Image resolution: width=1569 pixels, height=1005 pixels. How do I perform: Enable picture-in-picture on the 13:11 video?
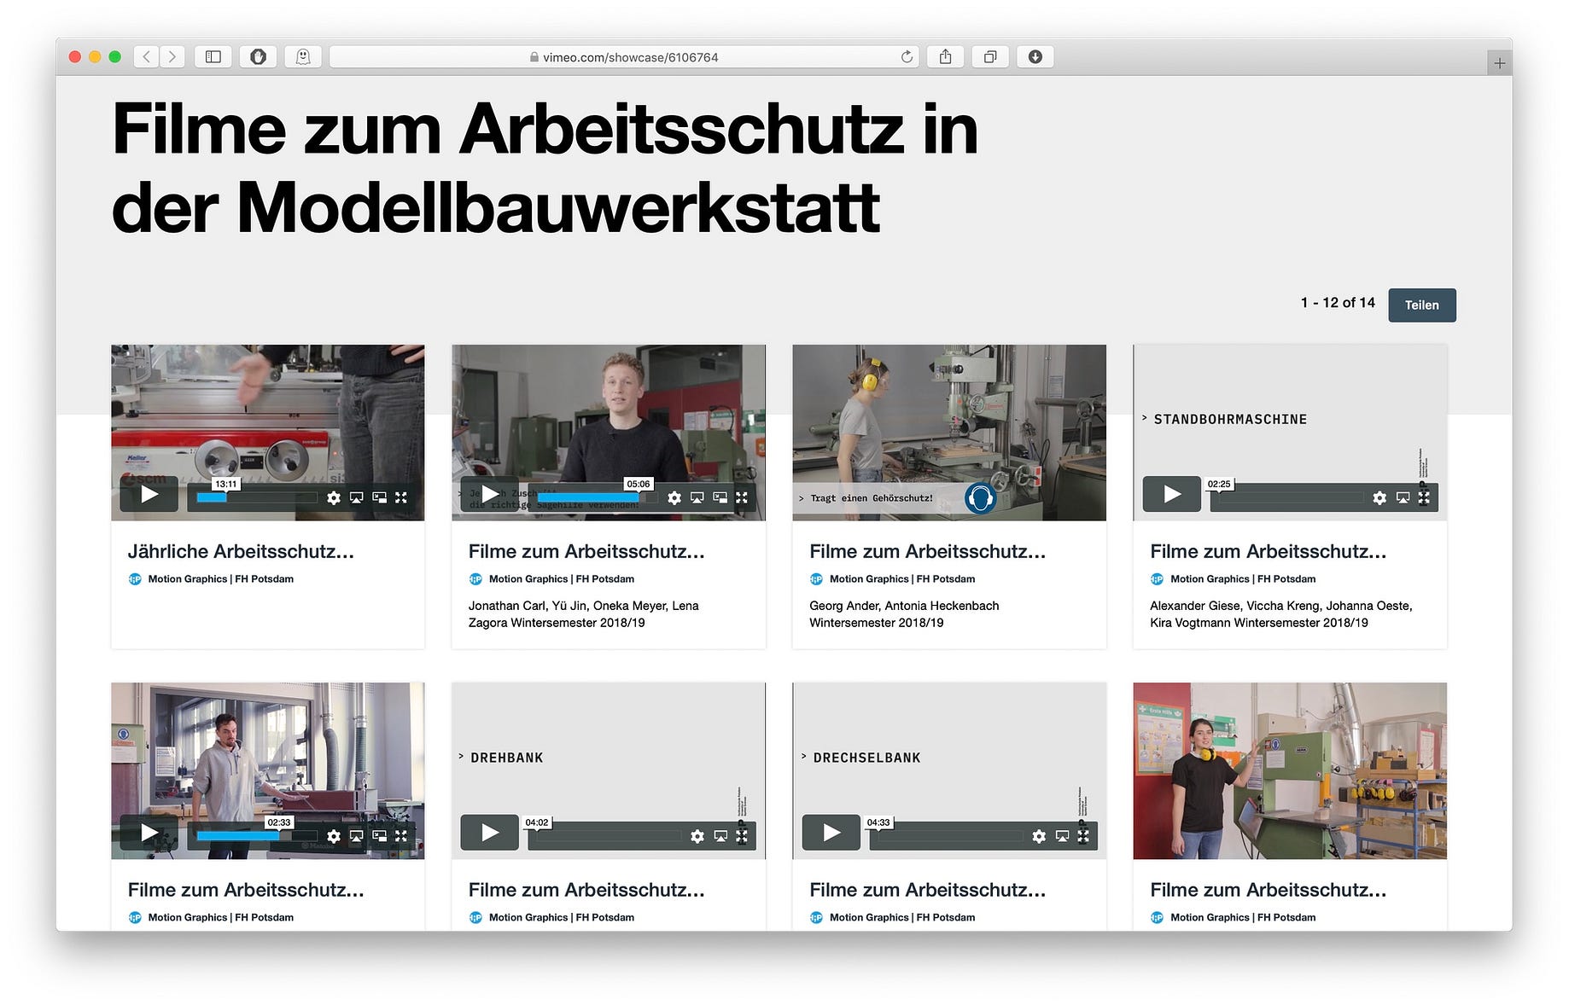pyautogui.click(x=380, y=497)
